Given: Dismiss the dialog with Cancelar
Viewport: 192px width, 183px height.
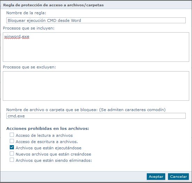Looking at the screenshot, I should pyautogui.click(x=178, y=176).
